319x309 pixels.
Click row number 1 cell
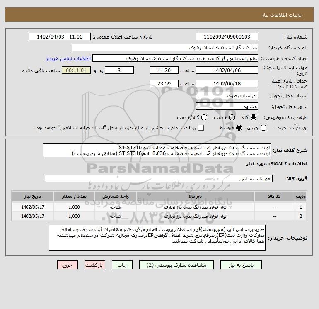click(x=300, y=207)
